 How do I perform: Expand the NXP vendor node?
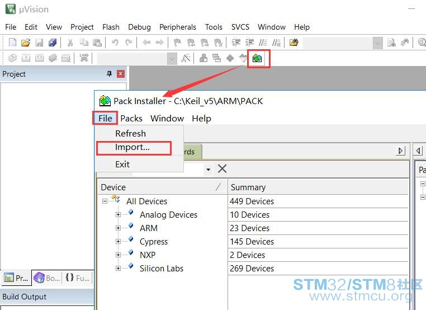pos(118,255)
